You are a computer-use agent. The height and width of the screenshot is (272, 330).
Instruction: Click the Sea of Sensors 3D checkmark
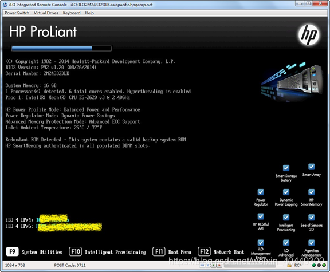click(x=312, y=217)
